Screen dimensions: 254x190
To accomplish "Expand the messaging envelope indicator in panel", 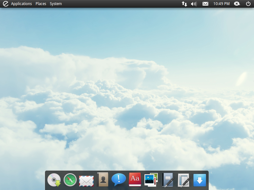I will coord(205,4).
